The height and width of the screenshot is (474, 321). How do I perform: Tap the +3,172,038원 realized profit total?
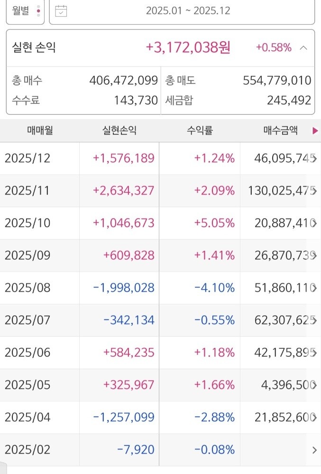(x=188, y=47)
